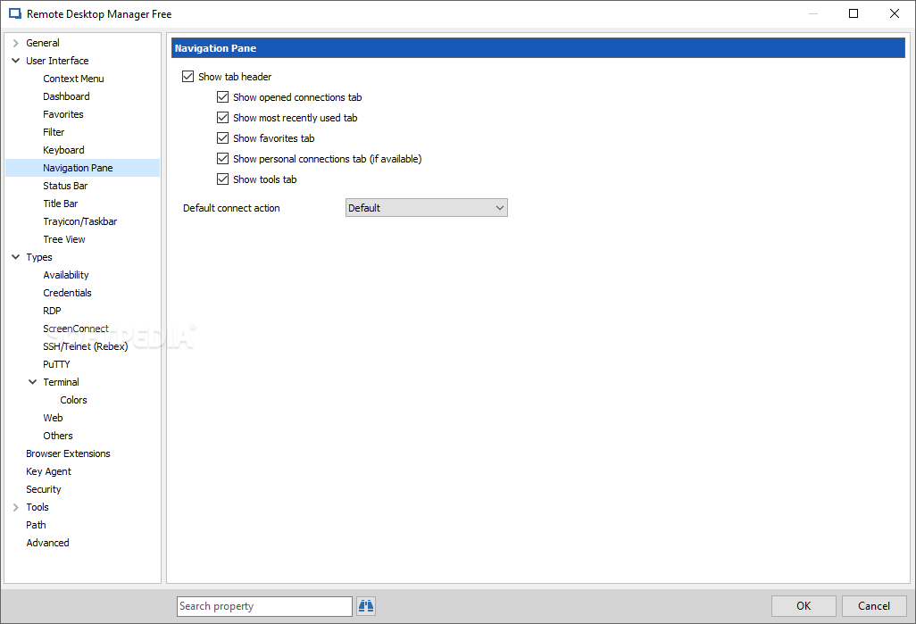Screen dimensions: 916x624
Task: Collapse the Types tree node
Action: click(16, 257)
